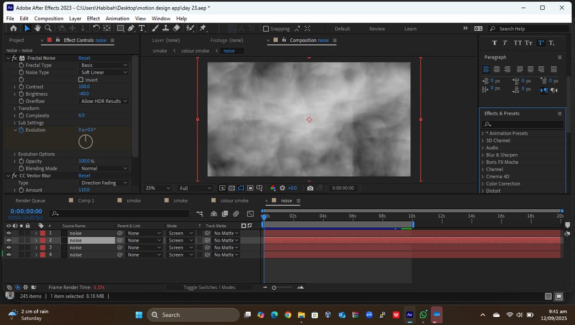Viewport: 575px width, 325px height.
Task: Expand the Sub Settings group
Action: [15, 122]
